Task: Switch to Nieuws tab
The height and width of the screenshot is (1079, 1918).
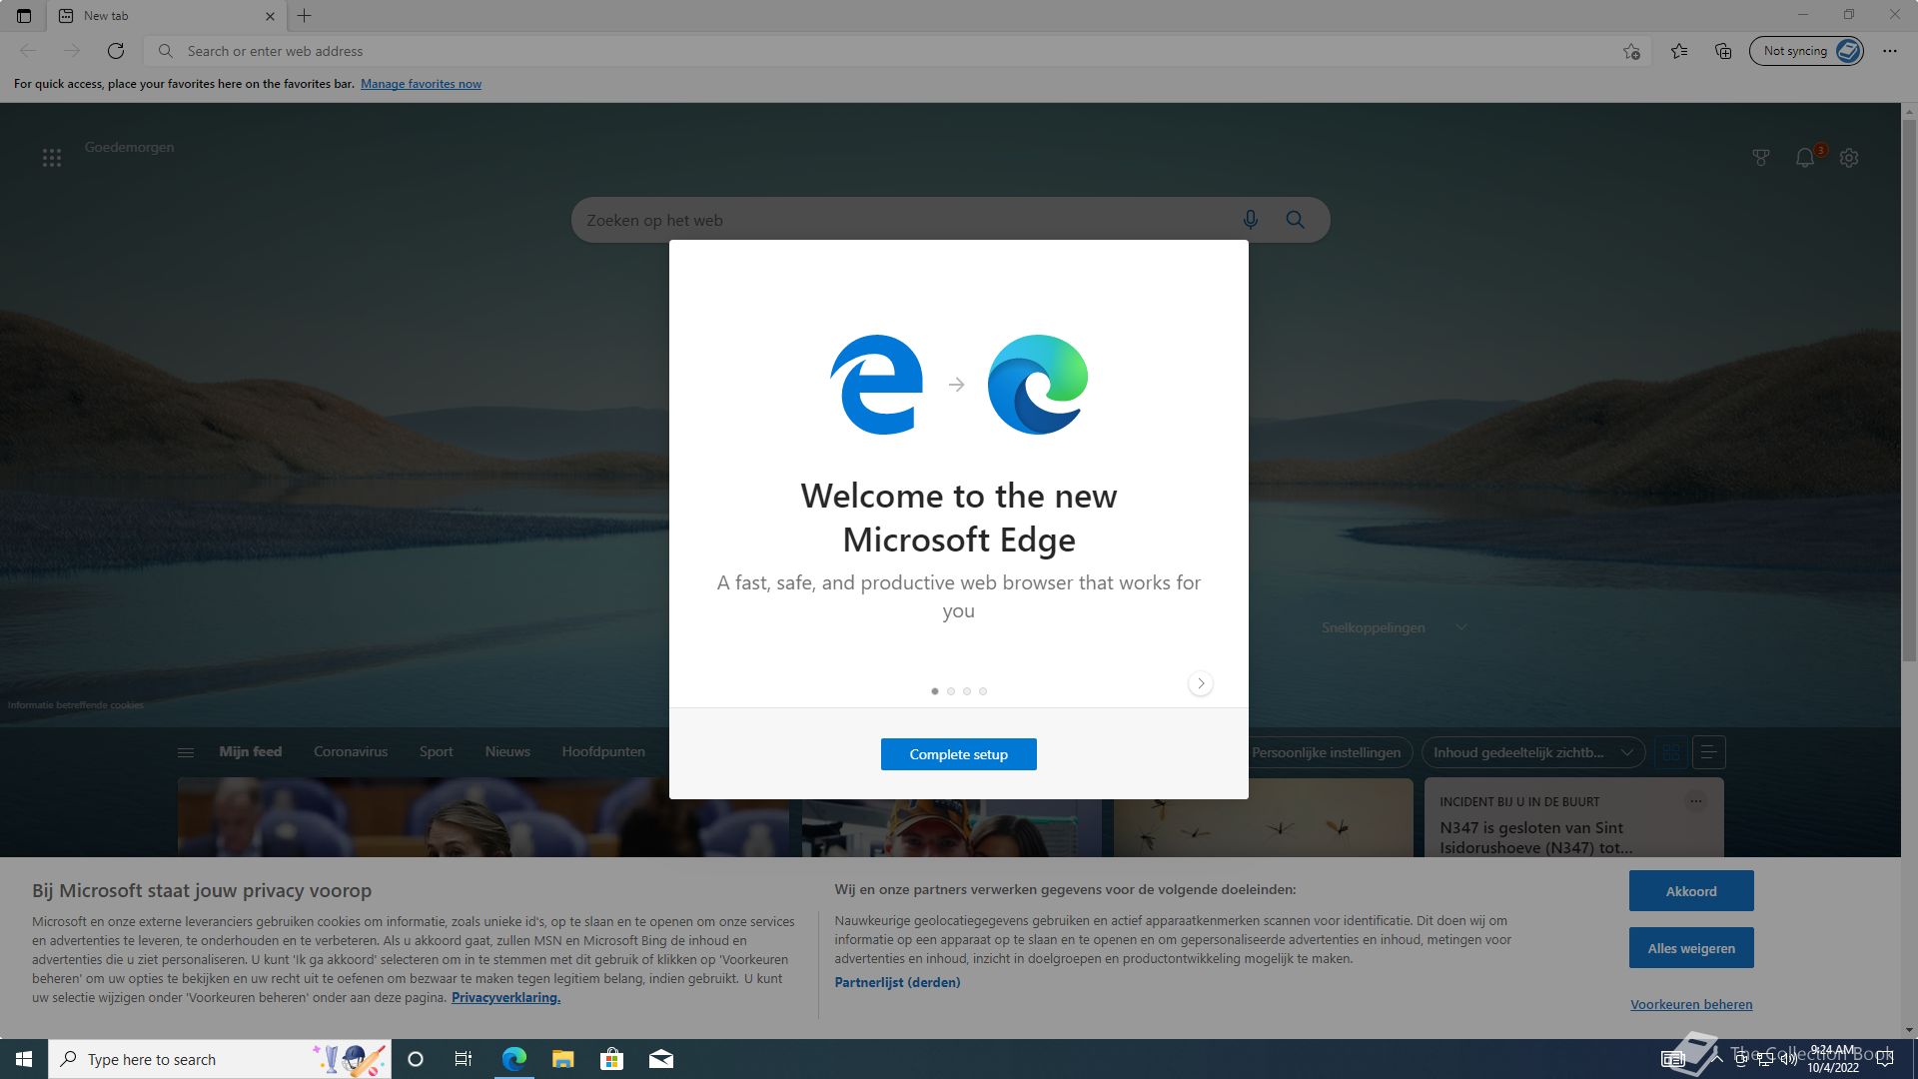Action: tap(507, 751)
